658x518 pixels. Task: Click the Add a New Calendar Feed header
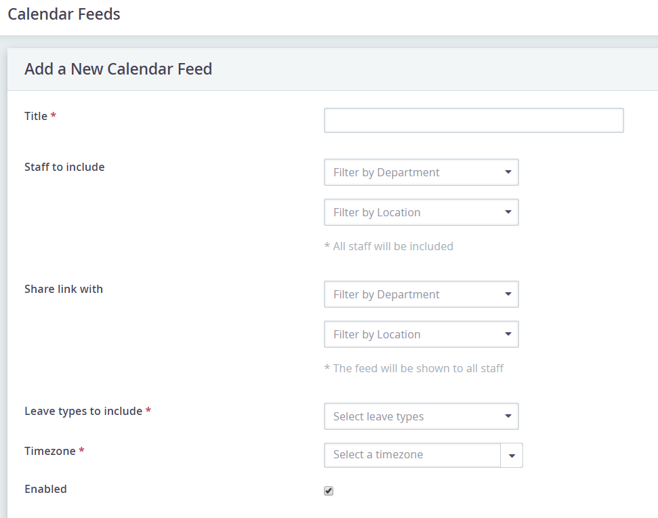[x=118, y=69]
